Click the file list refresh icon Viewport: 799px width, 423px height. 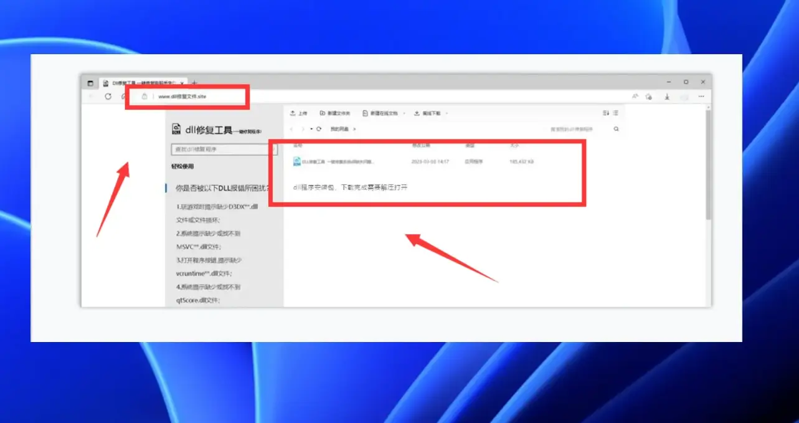[319, 129]
